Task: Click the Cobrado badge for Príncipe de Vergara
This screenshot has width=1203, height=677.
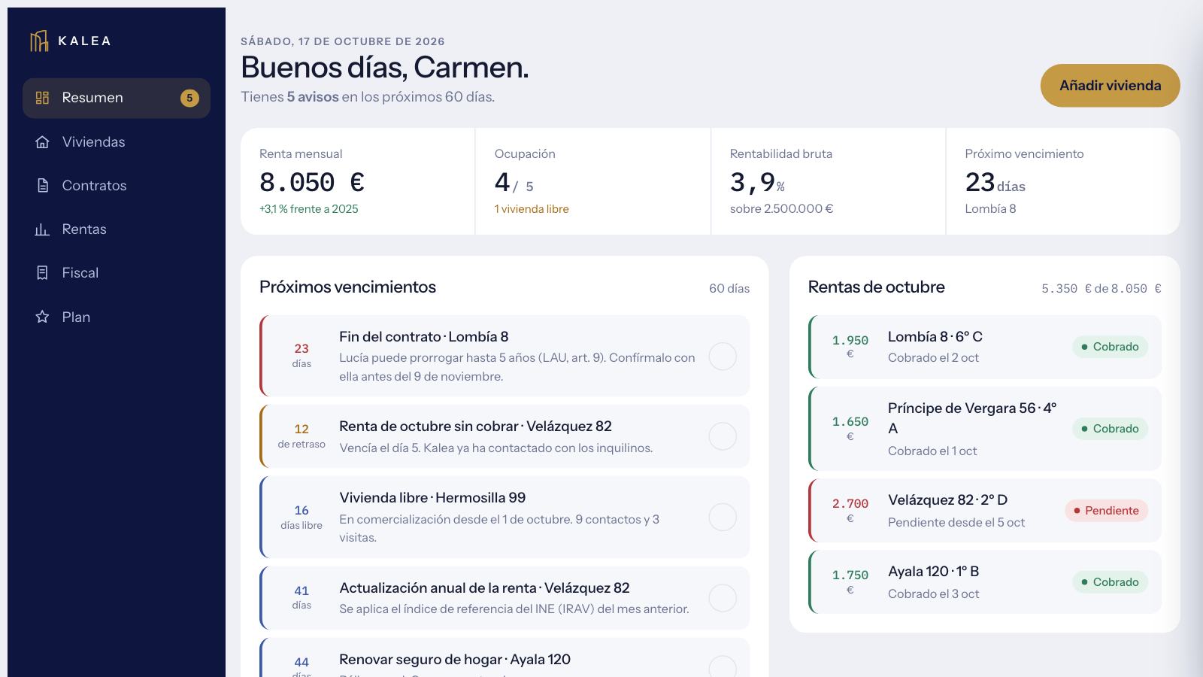Action: pyautogui.click(x=1110, y=429)
